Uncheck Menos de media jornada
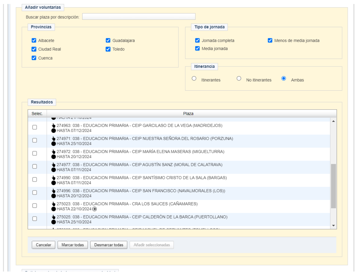Screen dimensions: 356x272 270,40
